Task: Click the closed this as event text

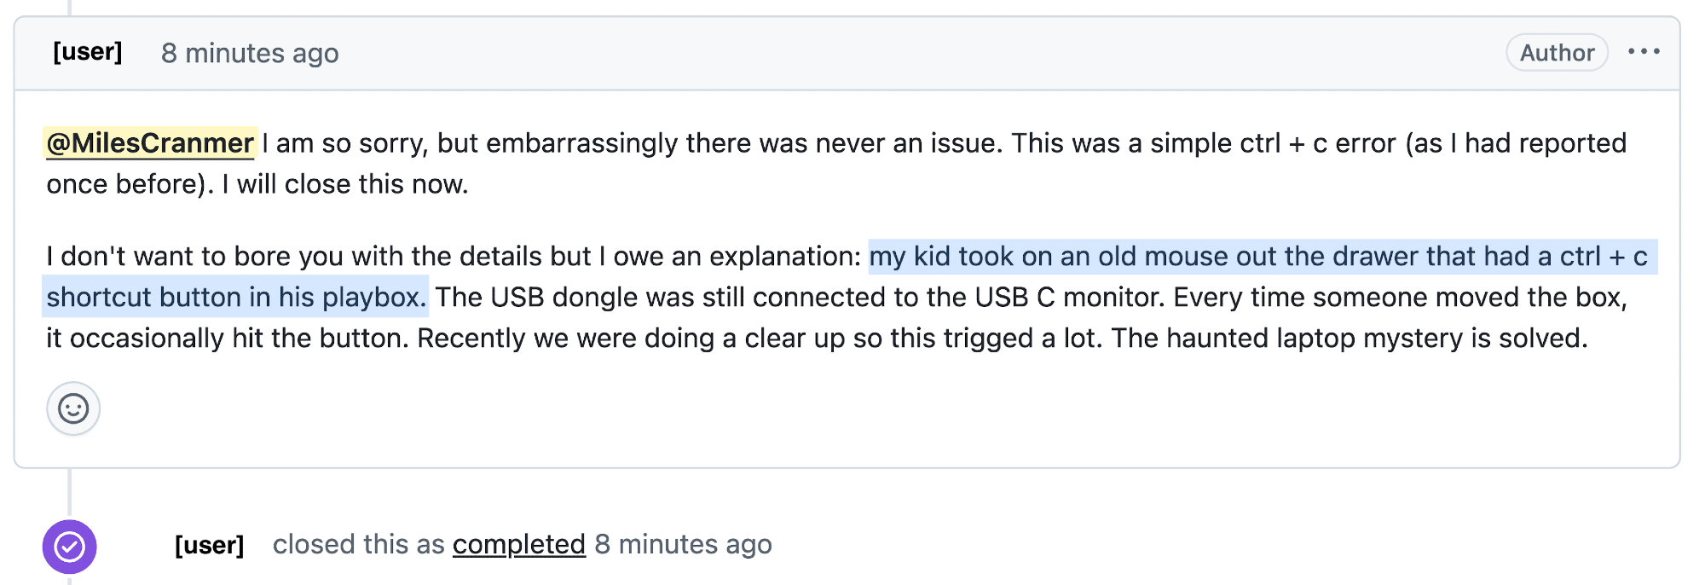Action: (x=359, y=544)
